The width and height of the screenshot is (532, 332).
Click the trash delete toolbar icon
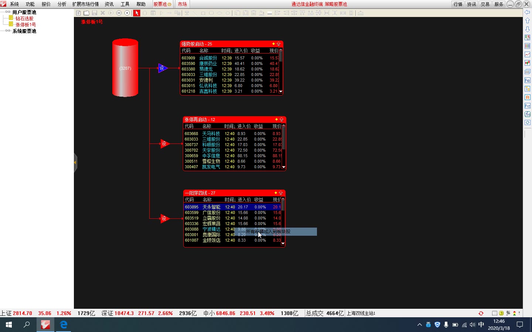tap(253, 13)
